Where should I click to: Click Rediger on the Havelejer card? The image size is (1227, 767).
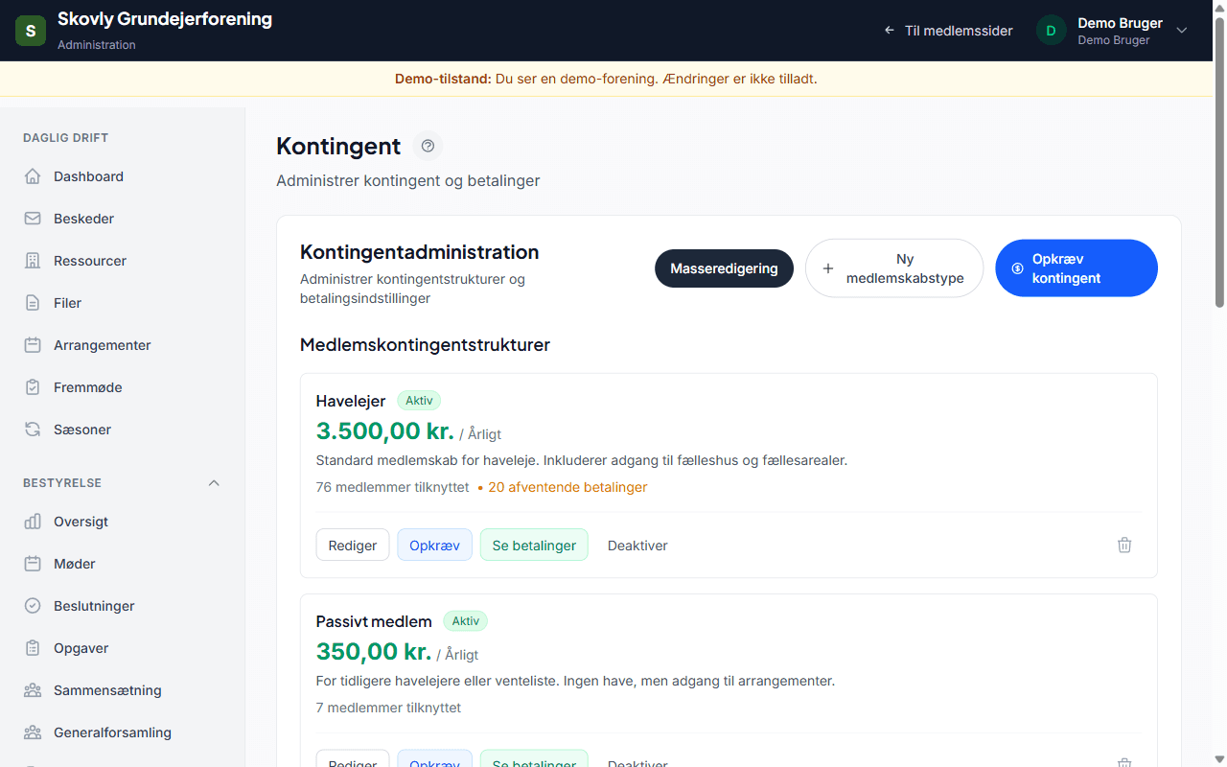(x=353, y=545)
